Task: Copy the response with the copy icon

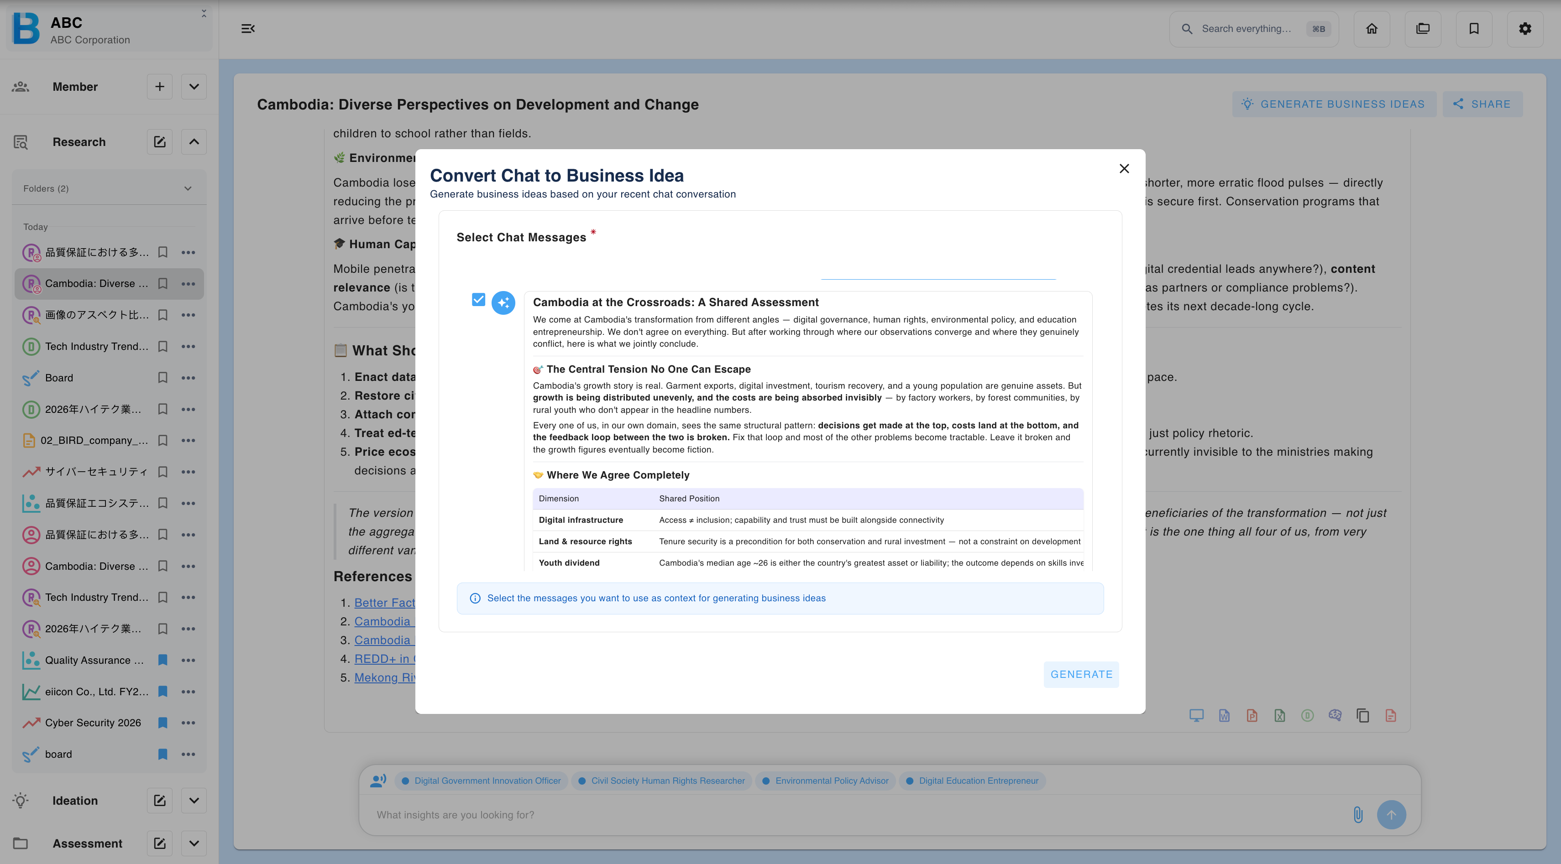Action: pyautogui.click(x=1363, y=716)
